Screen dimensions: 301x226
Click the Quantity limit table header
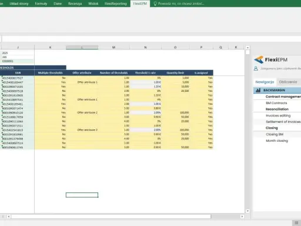click(x=175, y=73)
